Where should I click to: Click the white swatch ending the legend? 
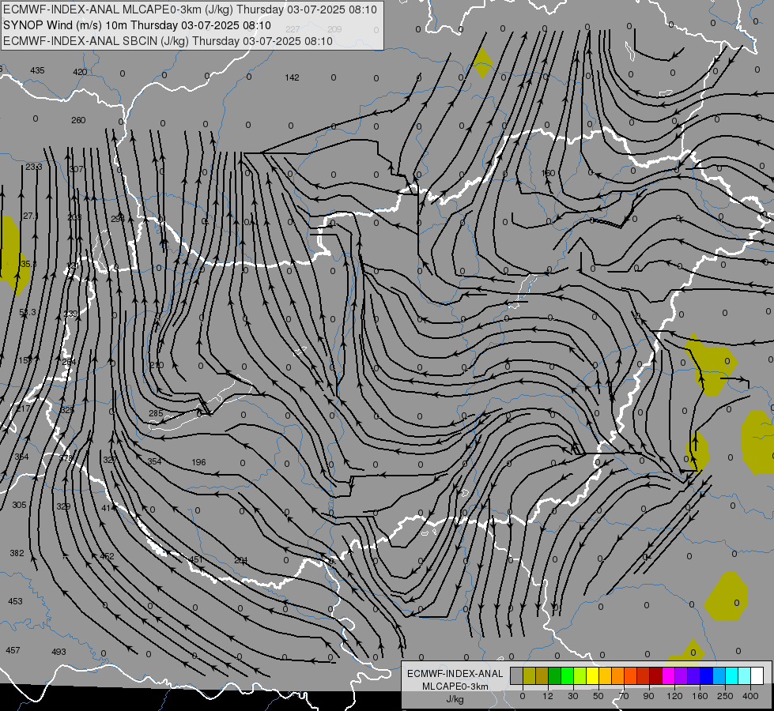click(x=757, y=675)
